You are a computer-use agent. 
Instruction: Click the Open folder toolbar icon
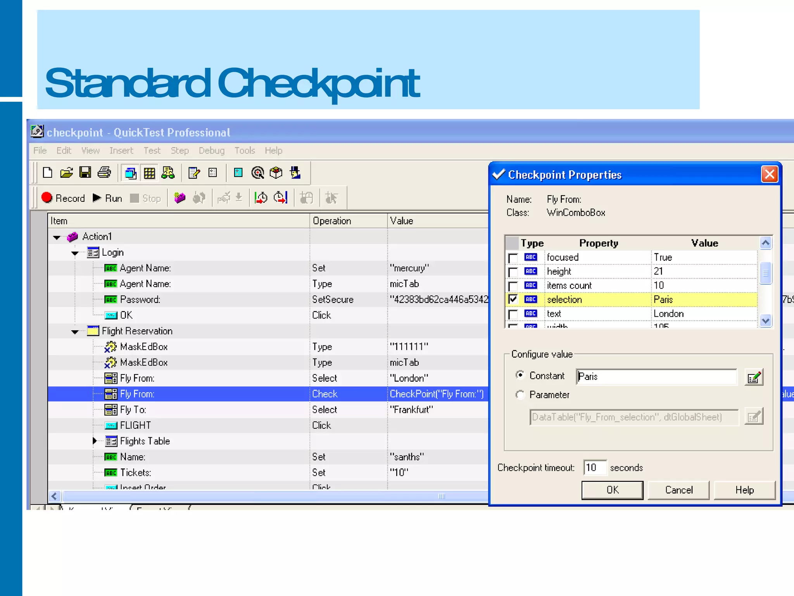tap(66, 173)
